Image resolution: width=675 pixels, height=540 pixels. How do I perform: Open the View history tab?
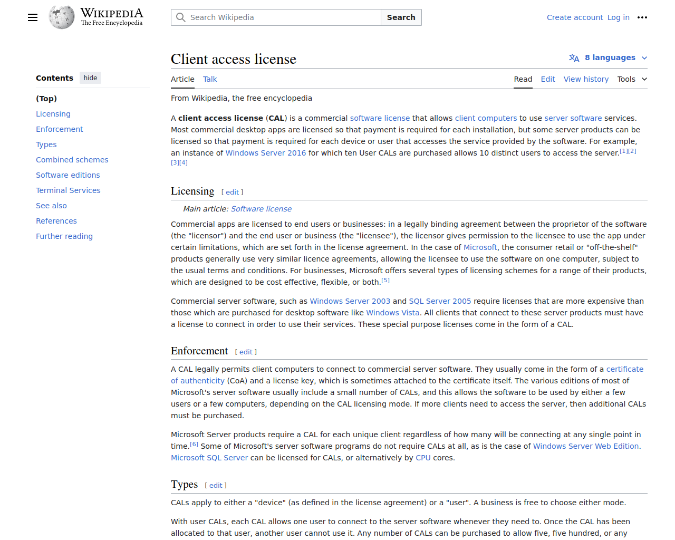pos(586,79)
